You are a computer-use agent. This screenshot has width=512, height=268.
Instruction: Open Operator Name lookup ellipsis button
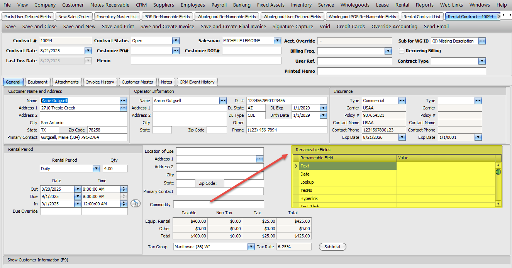pos(223,101)
